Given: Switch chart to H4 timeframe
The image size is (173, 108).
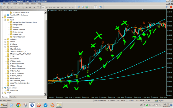Looking at the screenshot, I should [x=62, y=7].
